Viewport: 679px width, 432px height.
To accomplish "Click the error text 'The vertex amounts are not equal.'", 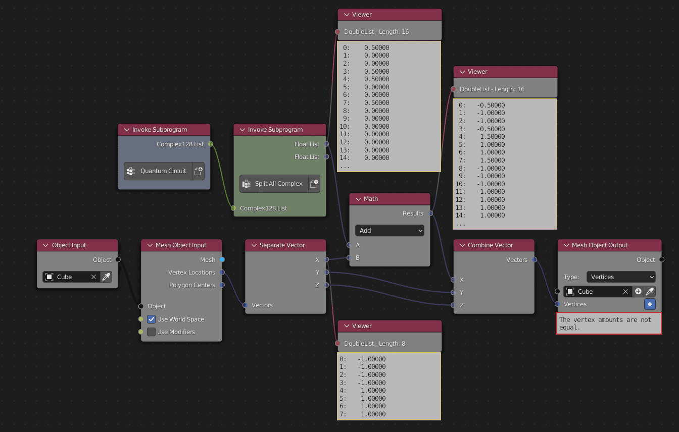I will 605,323.
